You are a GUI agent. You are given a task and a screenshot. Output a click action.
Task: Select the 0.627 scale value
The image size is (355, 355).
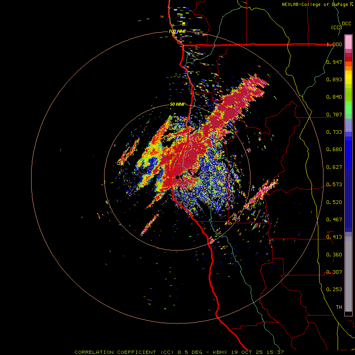coord(334,167)
